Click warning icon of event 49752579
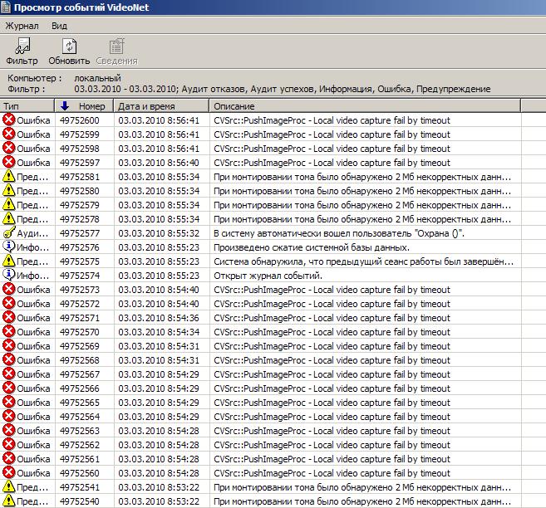Screen dimensions: 546x508 pos(8,205)
